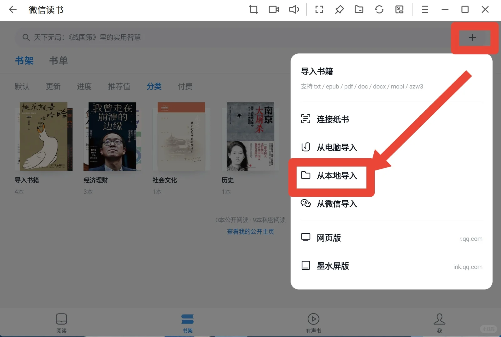Sort bookshelf by 默认
The height and width of the screenshot is (337, 501).
(22, 86)
